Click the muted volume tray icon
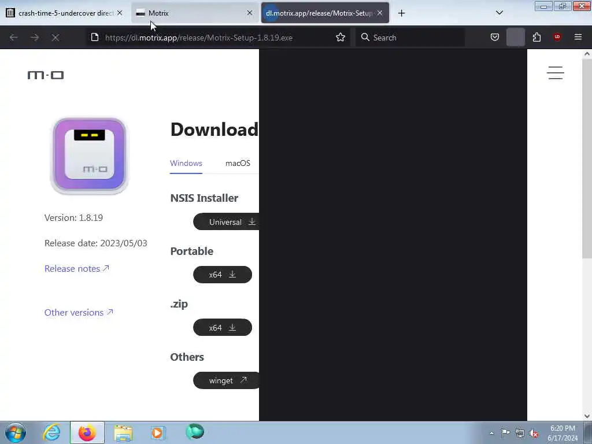This screenshot has width=592, height=444. point(534,434)
